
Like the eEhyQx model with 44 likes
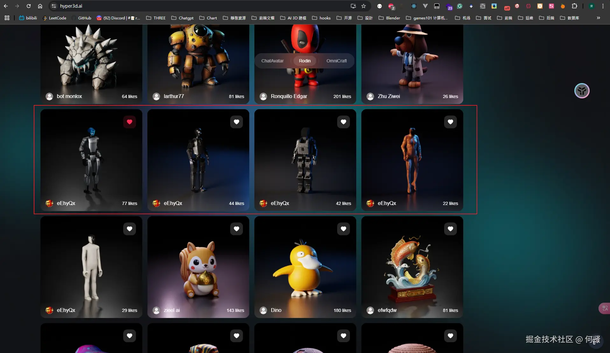[237, 122]
